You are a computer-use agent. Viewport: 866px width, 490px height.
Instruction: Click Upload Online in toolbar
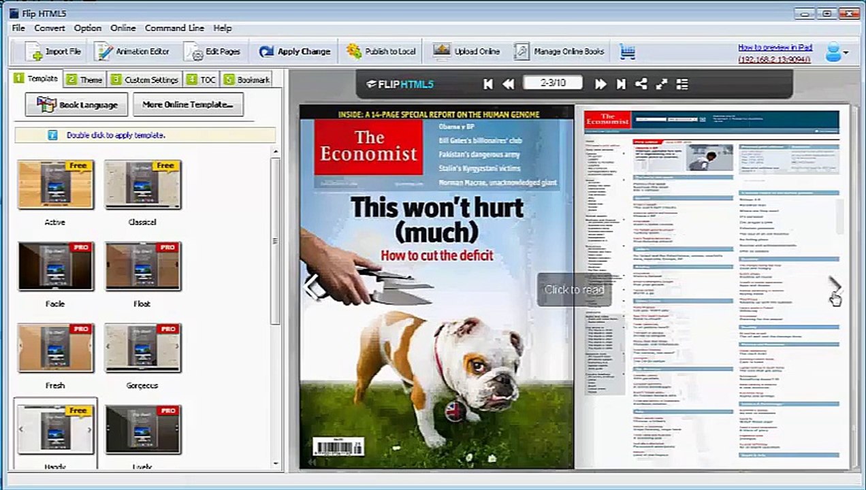[466, 51]
